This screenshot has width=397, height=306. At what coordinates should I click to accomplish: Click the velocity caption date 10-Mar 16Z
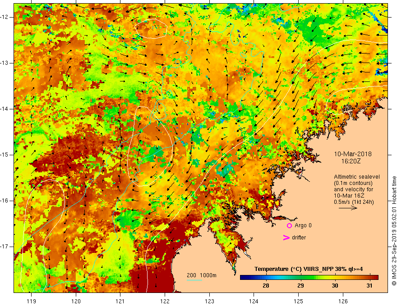348,196
